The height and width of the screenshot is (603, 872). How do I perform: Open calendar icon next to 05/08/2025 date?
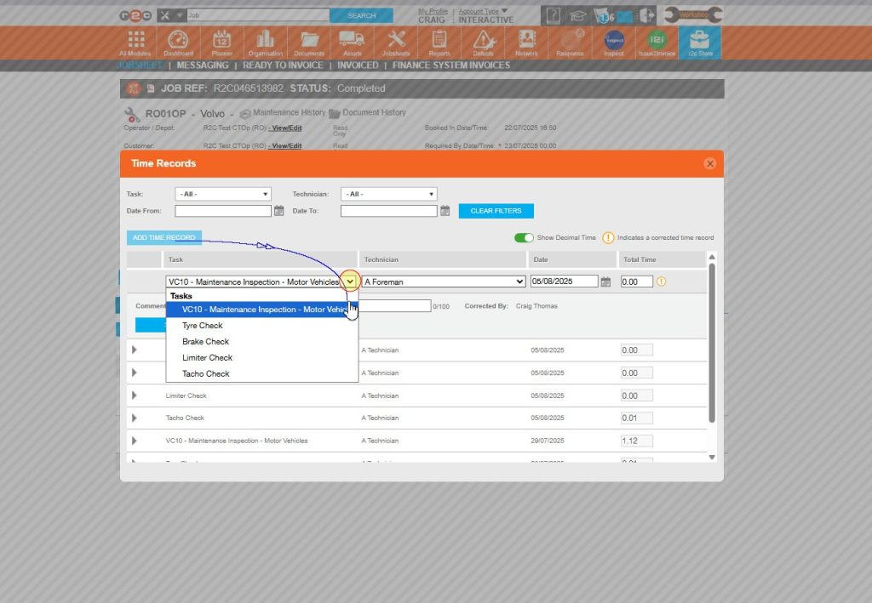tap(605, 282)
